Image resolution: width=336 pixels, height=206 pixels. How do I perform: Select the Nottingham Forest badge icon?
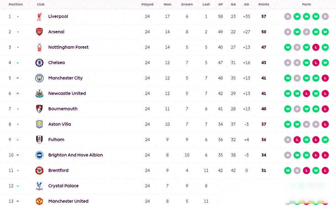tap(39, 47)
